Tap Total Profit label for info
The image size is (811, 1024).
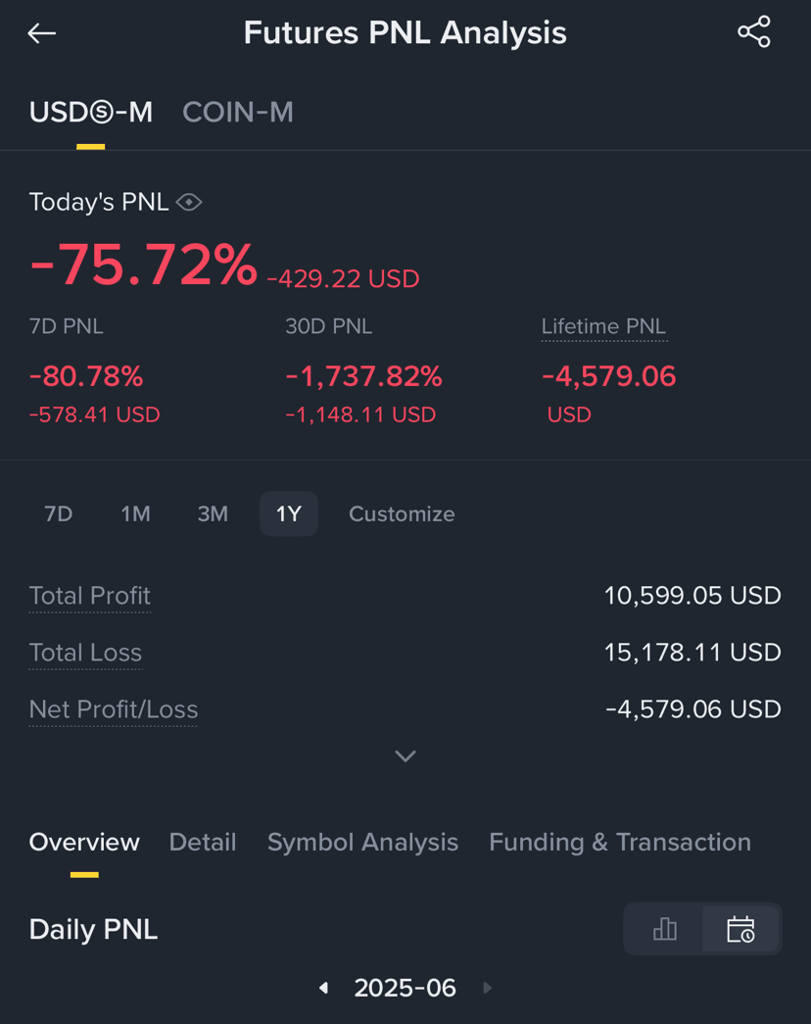coord(90,596)
